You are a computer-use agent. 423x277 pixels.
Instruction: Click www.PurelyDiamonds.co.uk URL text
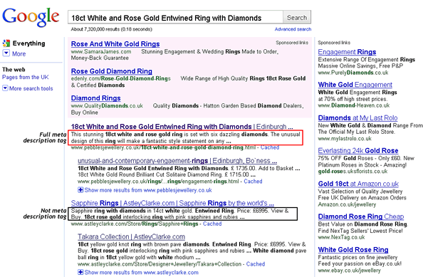tap(353, 73)
